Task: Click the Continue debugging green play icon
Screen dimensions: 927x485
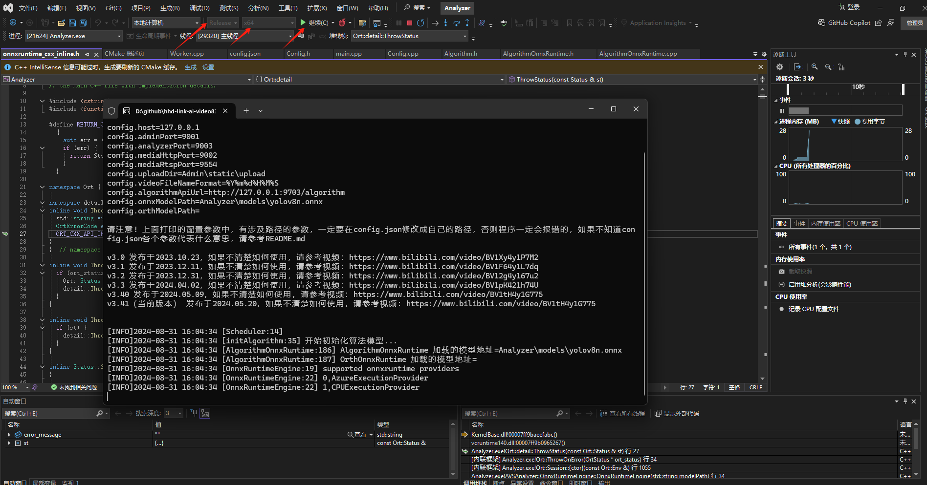Action: click(303, 22)
